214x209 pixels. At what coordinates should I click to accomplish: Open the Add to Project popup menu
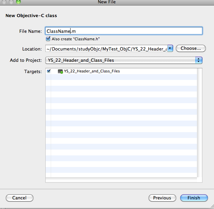(124, 60)
